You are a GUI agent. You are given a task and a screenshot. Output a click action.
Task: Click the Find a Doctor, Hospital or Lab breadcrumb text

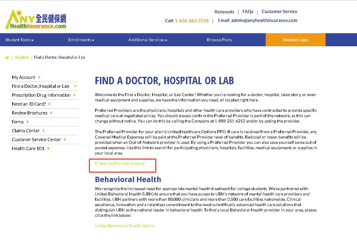tap(59, 57)
